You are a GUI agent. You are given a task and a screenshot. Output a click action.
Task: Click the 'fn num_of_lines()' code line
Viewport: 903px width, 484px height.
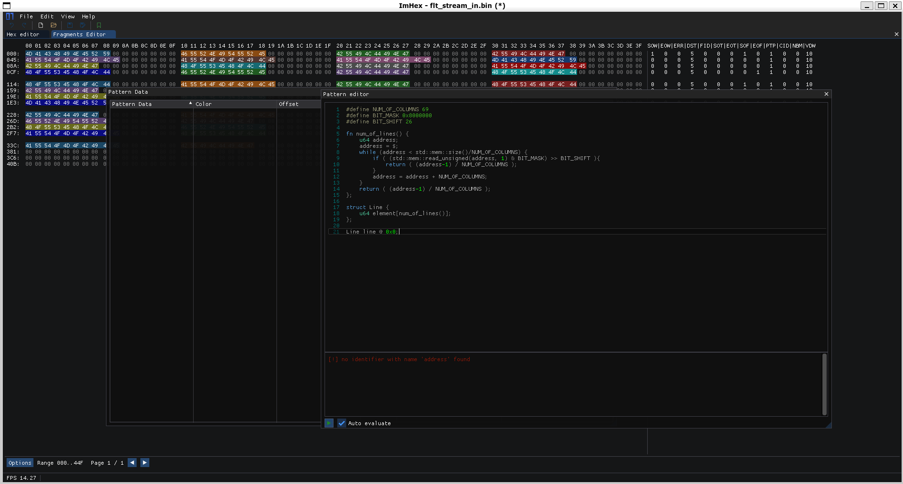click(377, 134)
